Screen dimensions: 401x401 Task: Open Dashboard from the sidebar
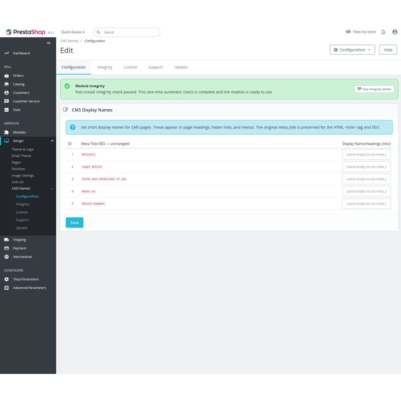21,53
